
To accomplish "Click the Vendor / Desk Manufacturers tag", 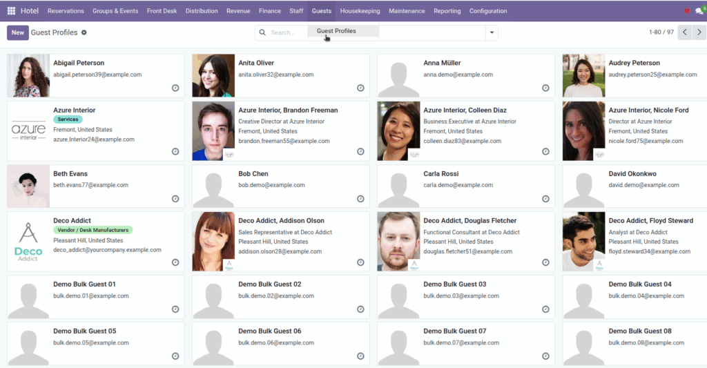I will coord(93,230).
